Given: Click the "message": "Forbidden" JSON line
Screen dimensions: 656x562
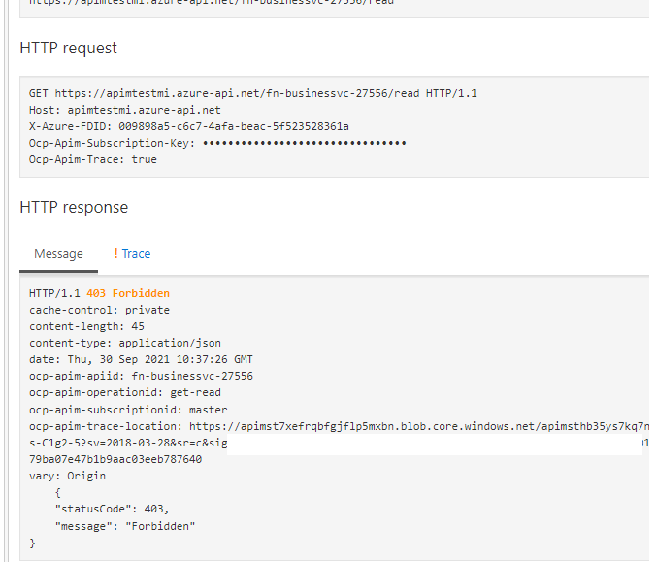Looking at the screenshot, I should pos(125,526).
